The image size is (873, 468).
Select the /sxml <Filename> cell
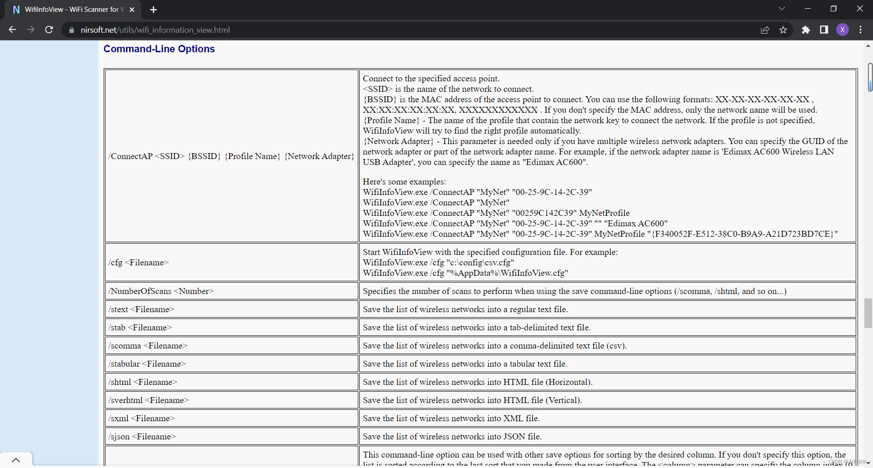[x=231, y=418]
